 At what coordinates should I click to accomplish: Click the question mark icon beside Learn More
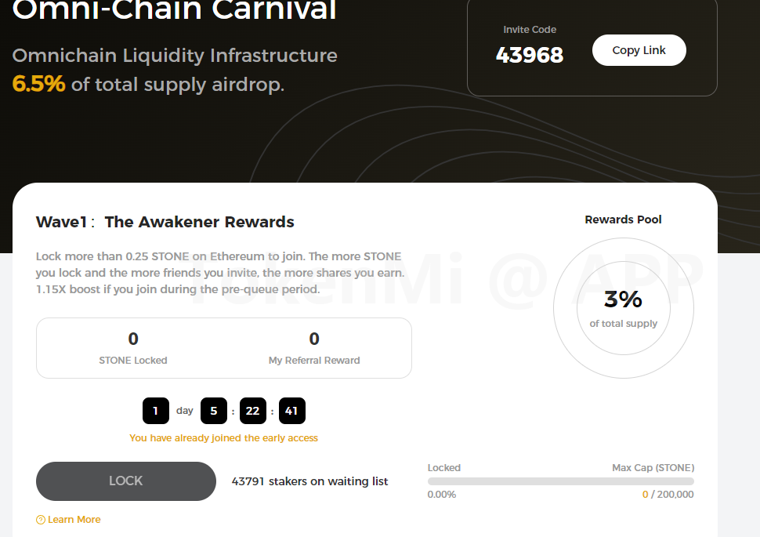coord(41,520)
